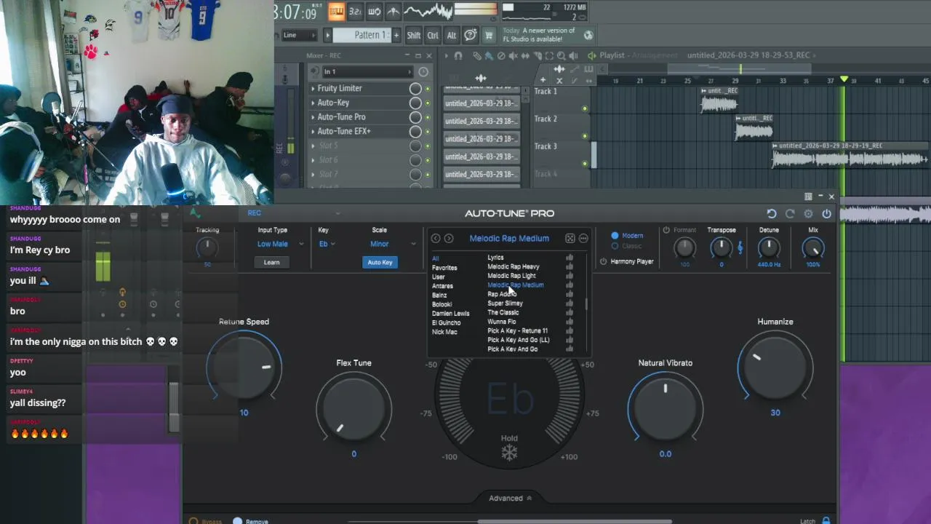Like the Melodic Rap Heavy preset thumbs-up
This screenshot has width=931, height=524.
570,266
